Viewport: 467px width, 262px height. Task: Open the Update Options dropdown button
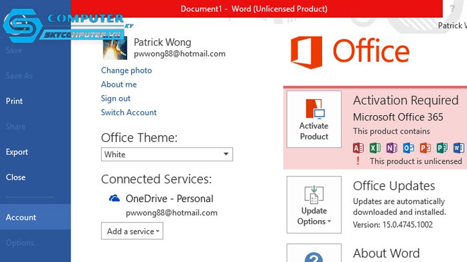click(314, 205)
